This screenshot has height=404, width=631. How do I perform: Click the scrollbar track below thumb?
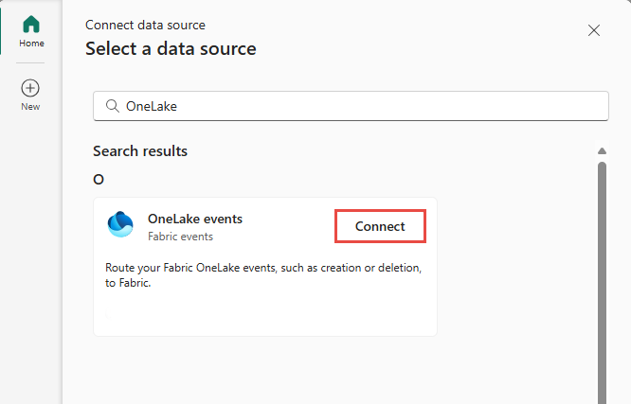click(602, 395)
